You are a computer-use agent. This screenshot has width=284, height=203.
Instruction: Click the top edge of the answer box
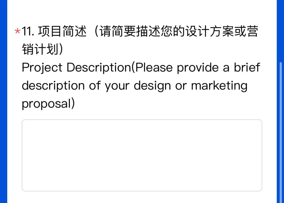click(141, 120)
